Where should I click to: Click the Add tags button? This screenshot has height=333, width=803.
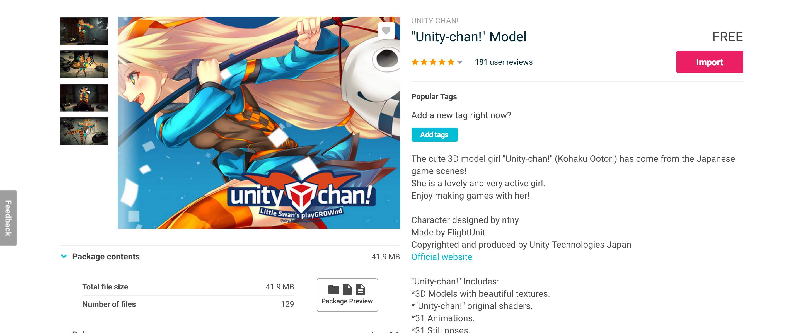click(x=434, y=135)
